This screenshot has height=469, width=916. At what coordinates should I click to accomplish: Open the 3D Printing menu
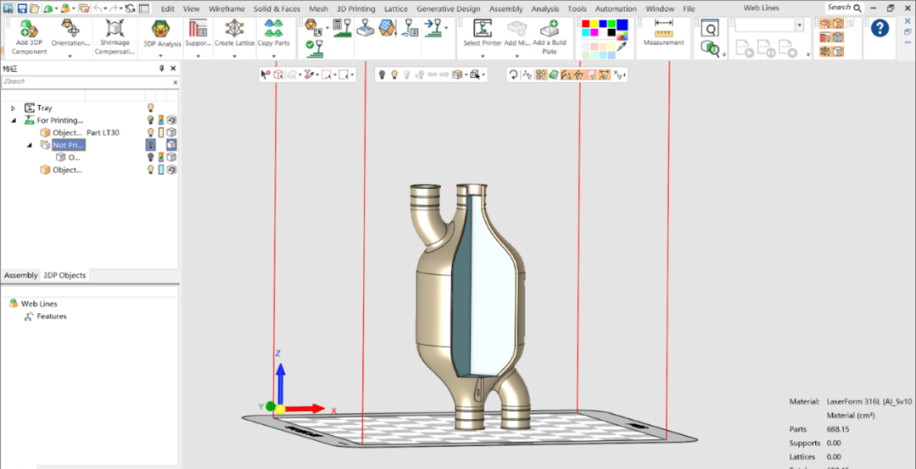pos(355,8)
